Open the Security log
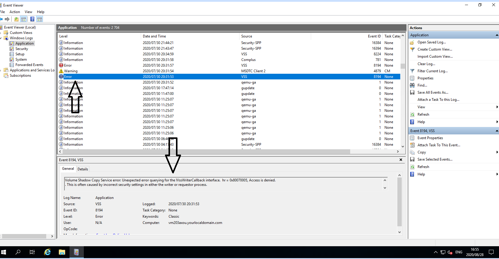This screenshot has width=499, height=259. (21, 49)
